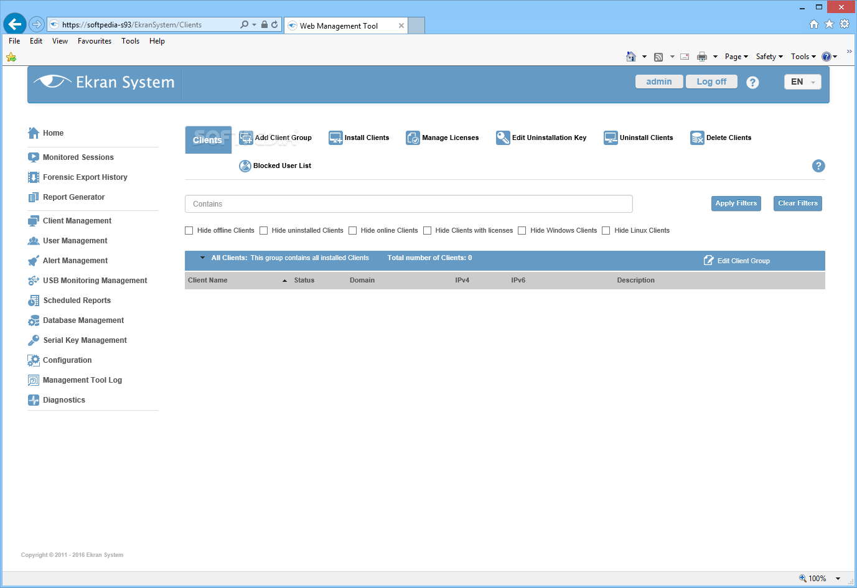Screen dimensions: 857x588
Task: Click the User Management icon
Action: click(34, 241)
